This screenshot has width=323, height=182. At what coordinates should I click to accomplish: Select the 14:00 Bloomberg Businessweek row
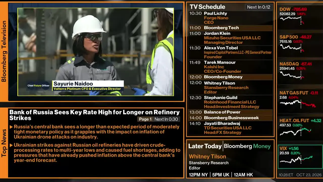click(230, 118)
